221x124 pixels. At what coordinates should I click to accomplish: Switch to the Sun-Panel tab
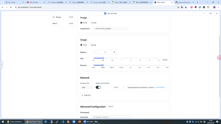coord(14,2)
